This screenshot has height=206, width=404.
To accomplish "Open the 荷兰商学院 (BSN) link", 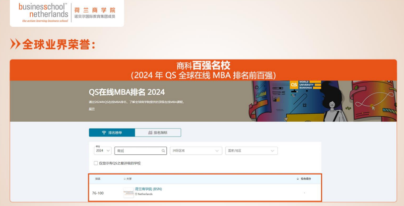I will point(148,189).
